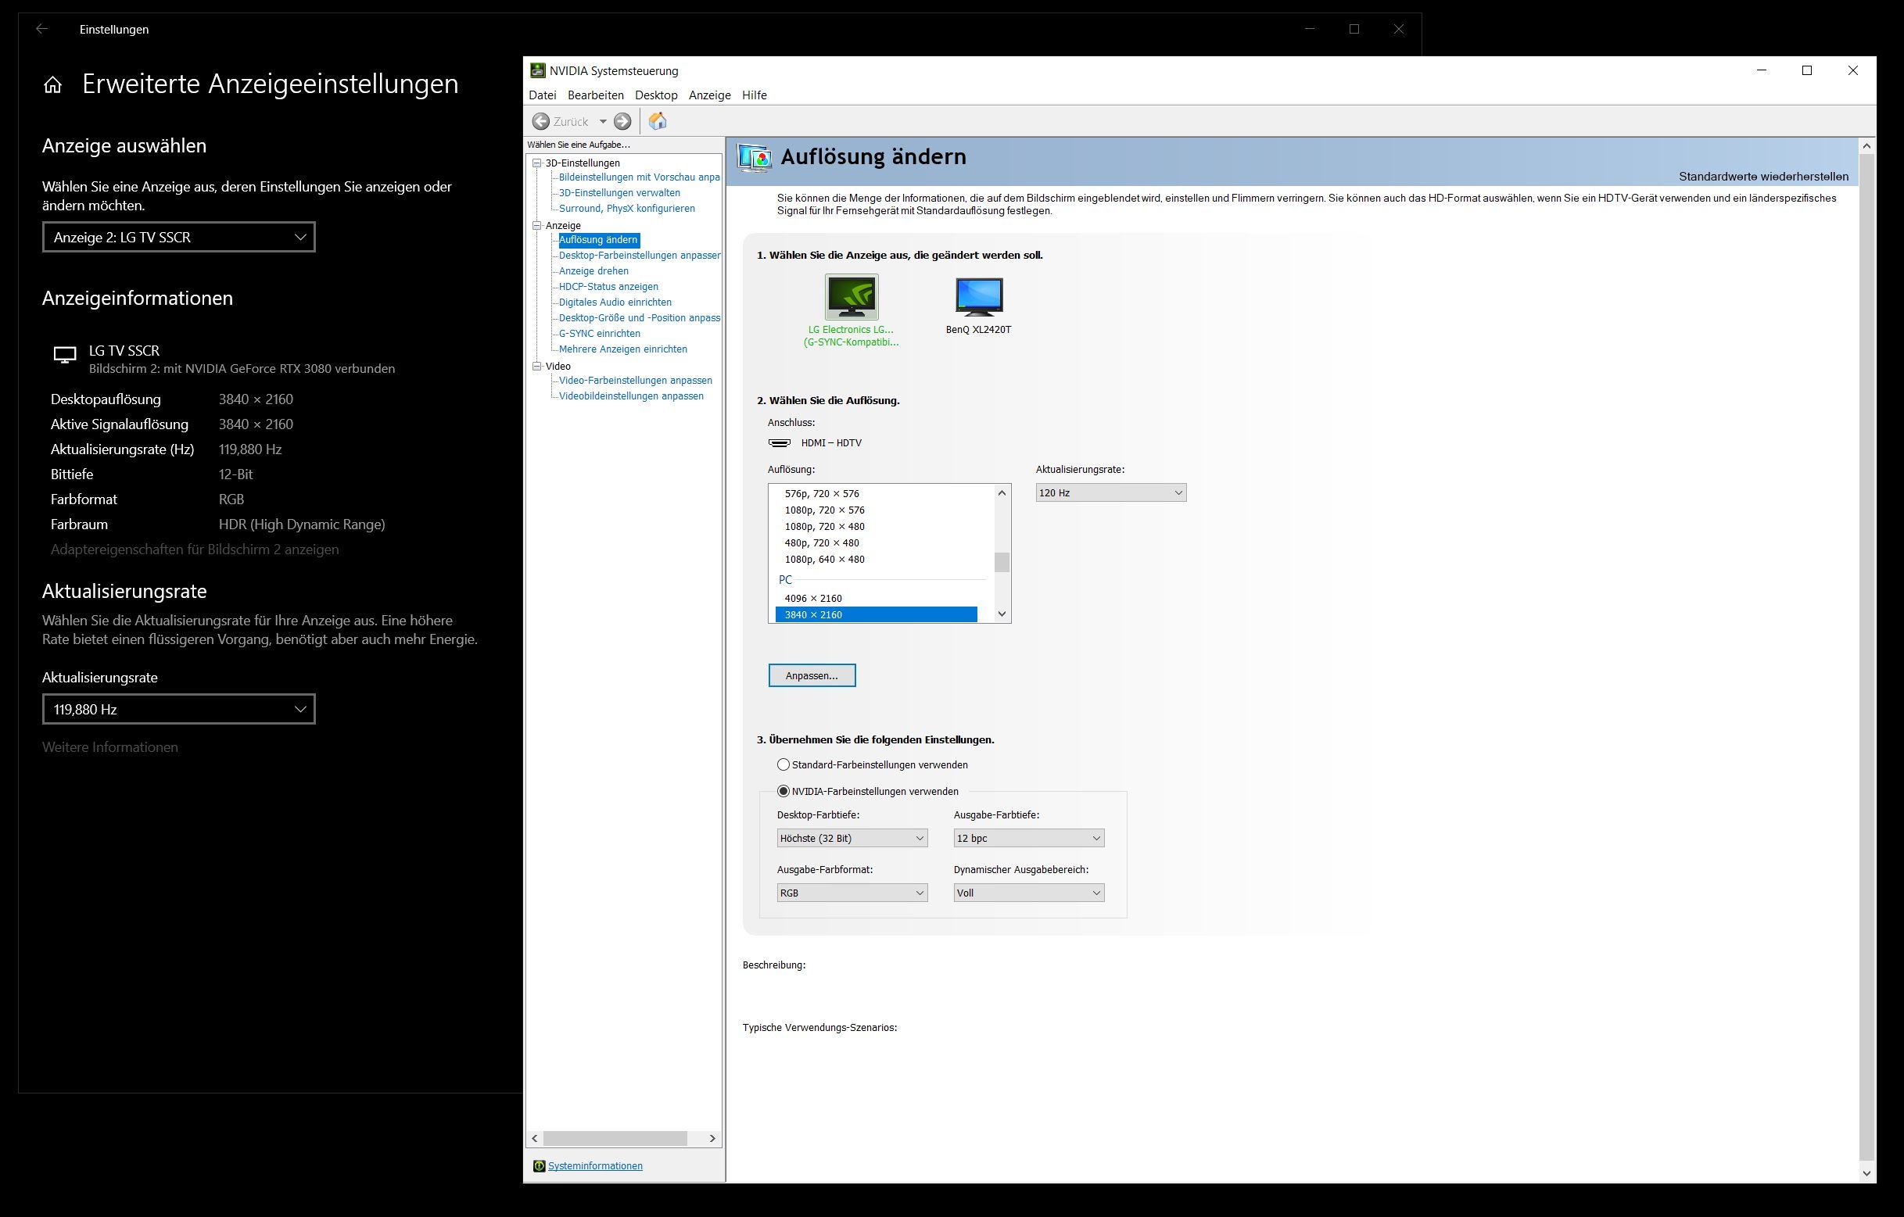Image resolution: width=1904 pixels, height=1217 pixels.
Task: Open the Aktualisierungsrate 120 Hz dropdown
Action: [1110, 492]
